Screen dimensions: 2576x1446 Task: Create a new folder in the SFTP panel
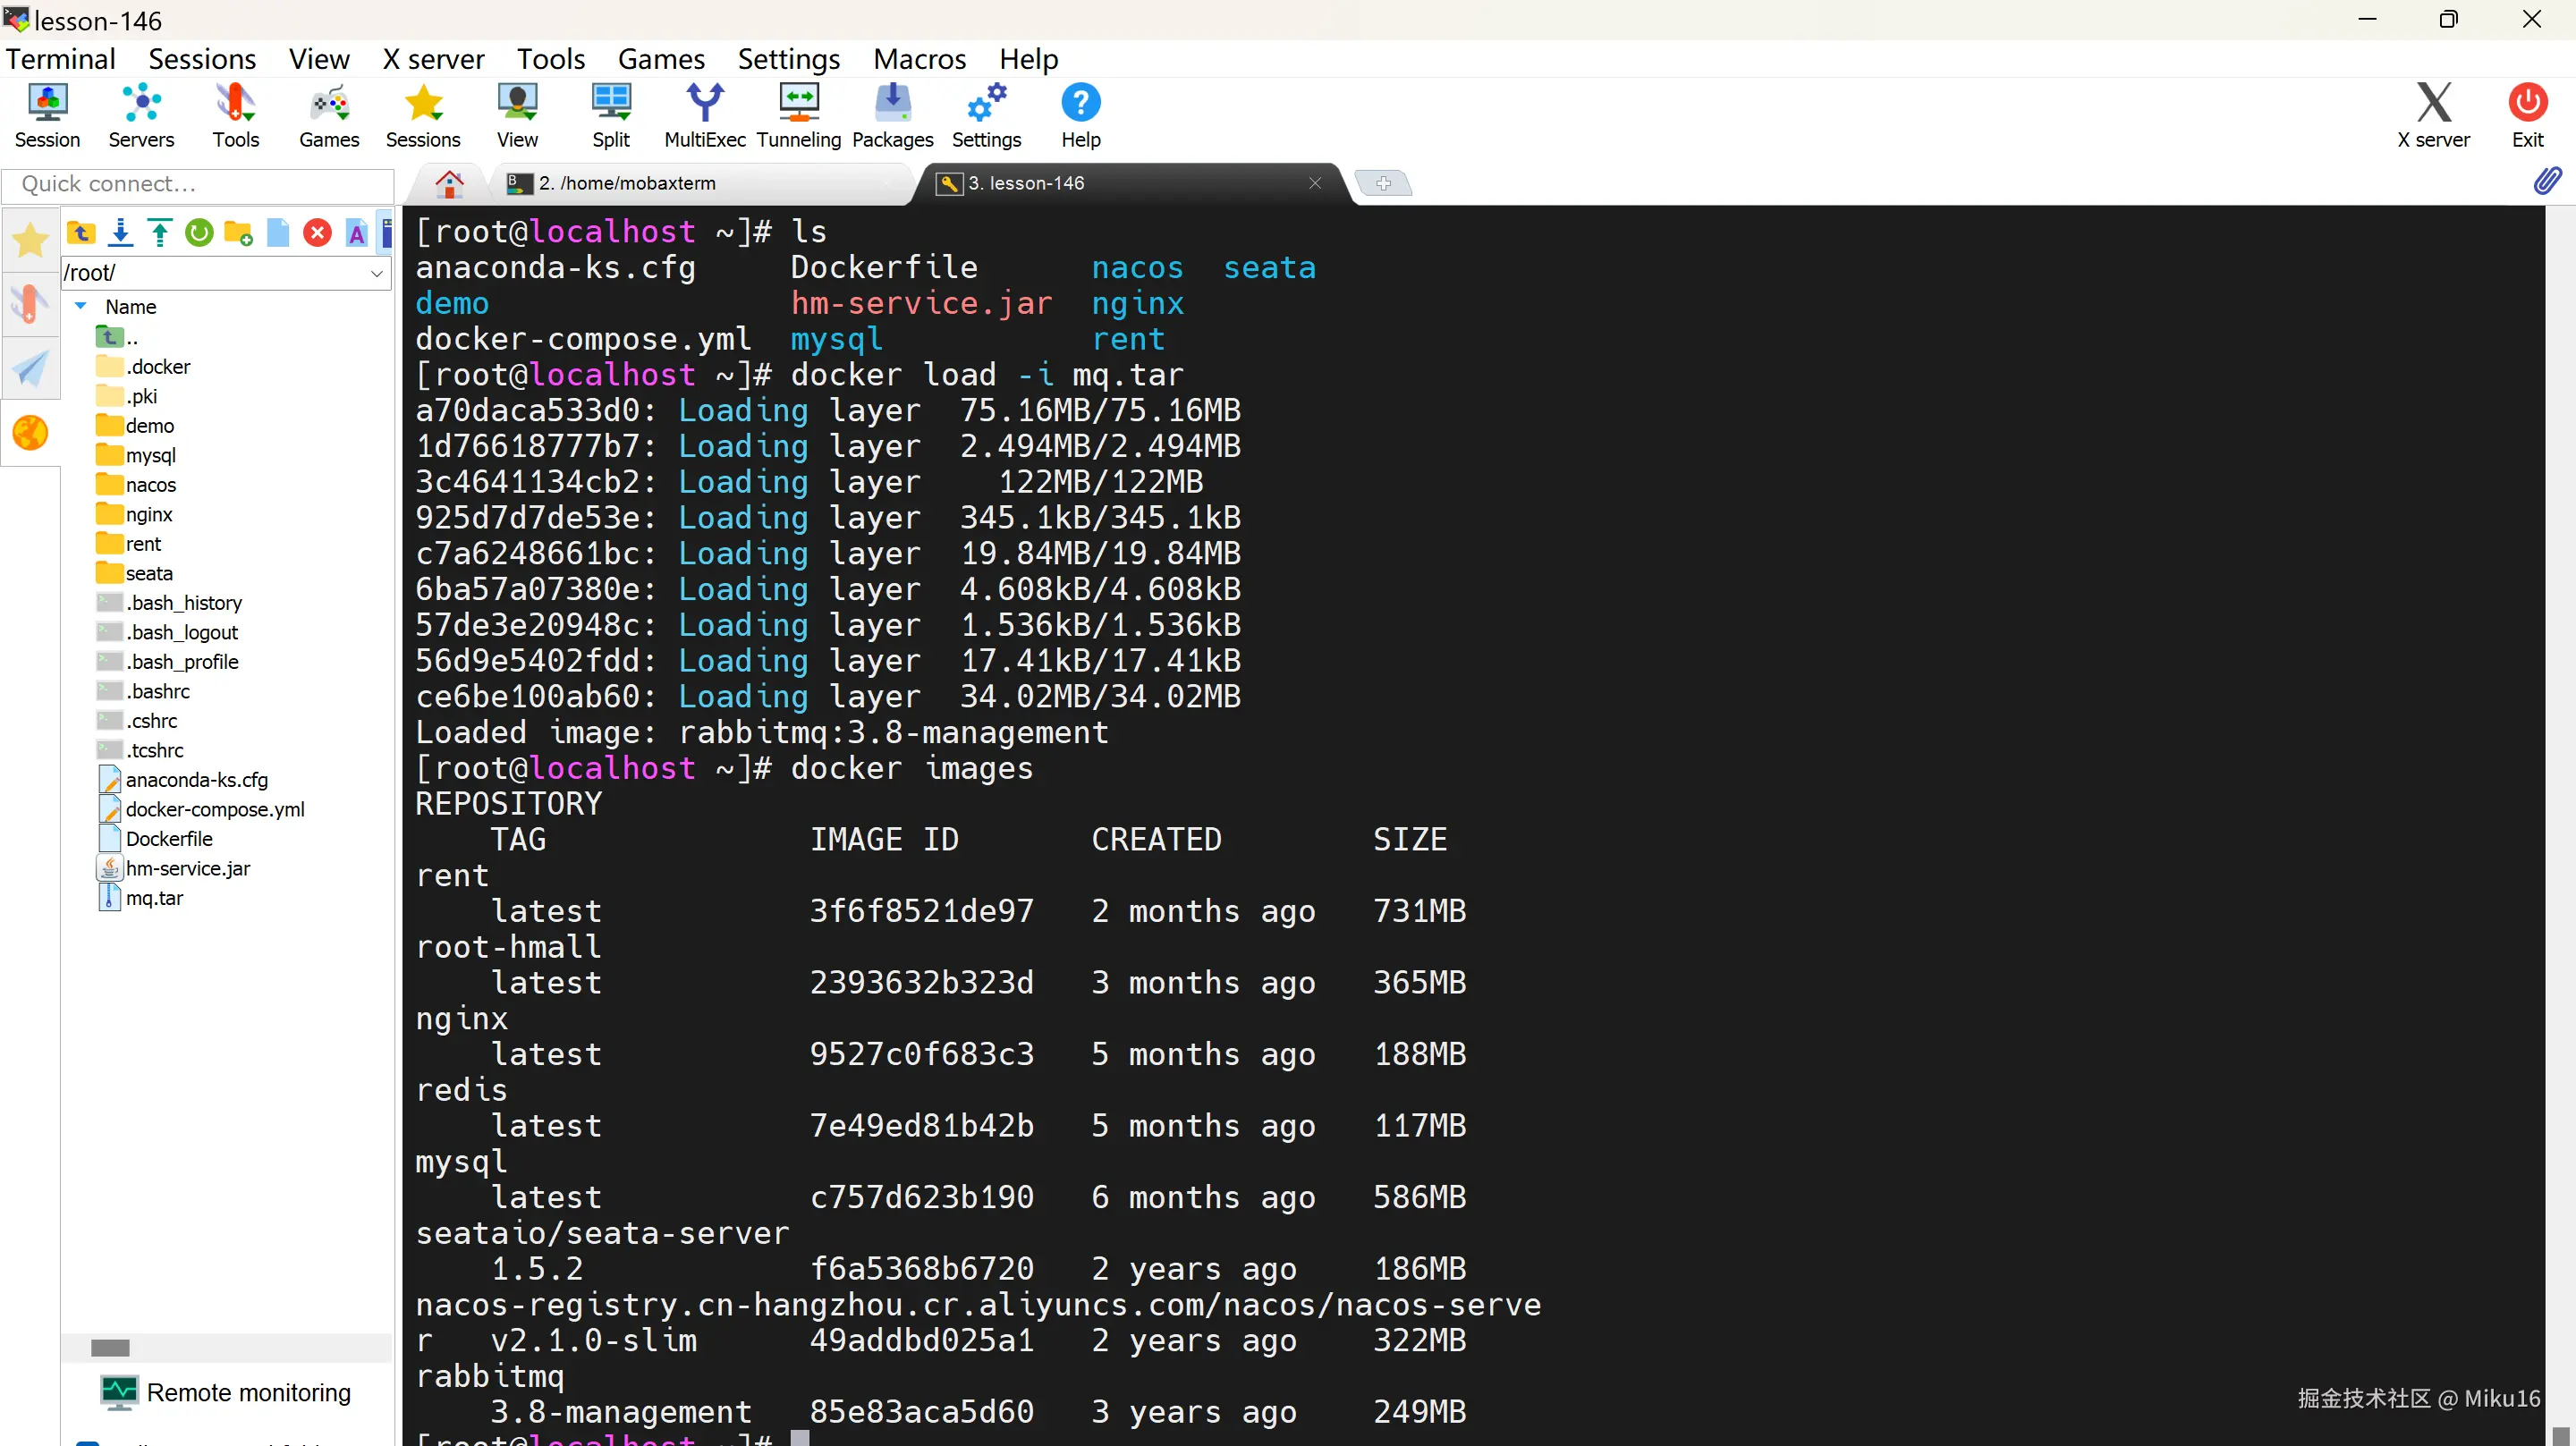[x=238, y=233]
